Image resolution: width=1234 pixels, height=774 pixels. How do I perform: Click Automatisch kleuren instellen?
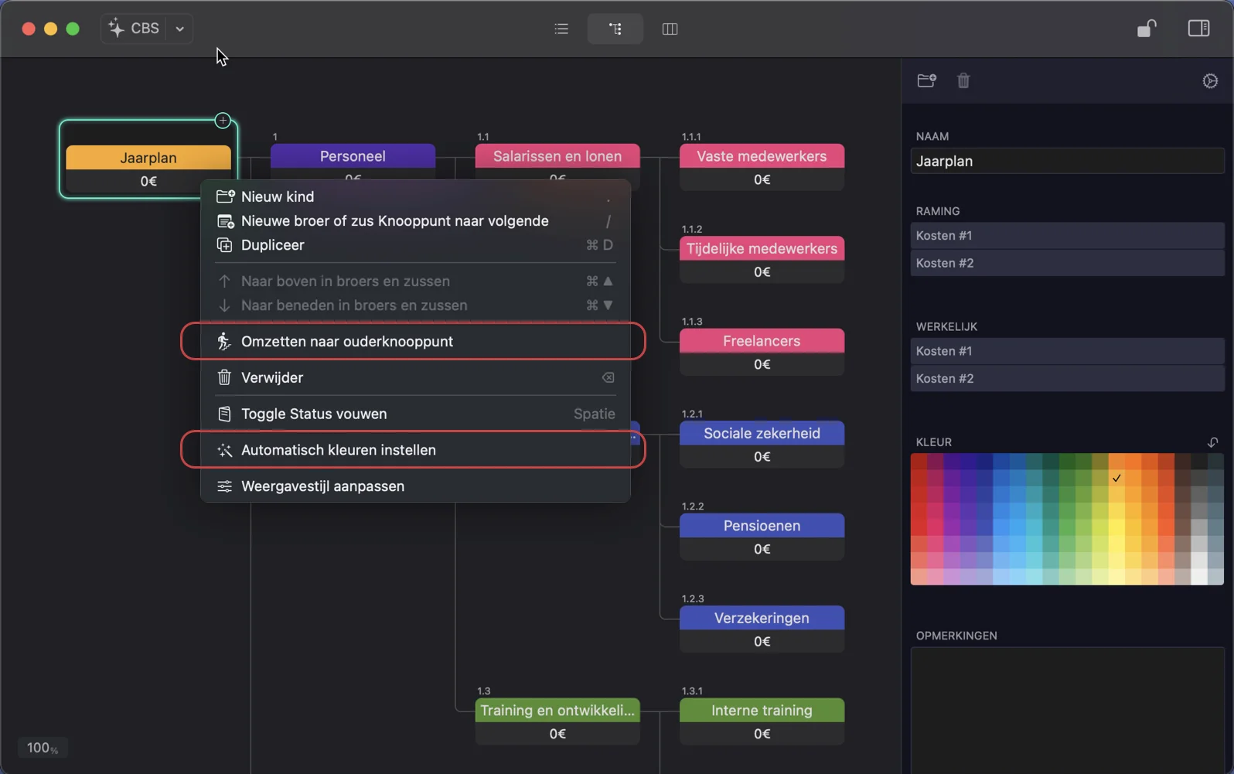click(x=339, y=450)
